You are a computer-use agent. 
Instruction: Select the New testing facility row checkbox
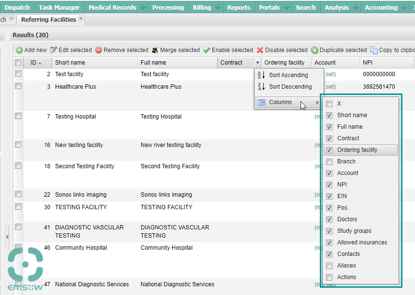[x=18, y=145]
